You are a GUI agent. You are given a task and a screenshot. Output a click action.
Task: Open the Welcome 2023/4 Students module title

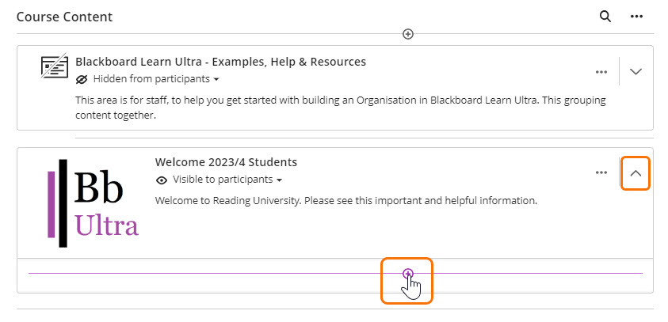[226, 162]
